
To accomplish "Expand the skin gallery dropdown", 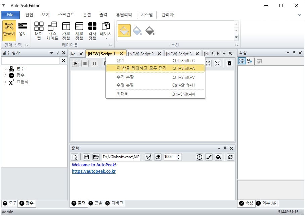I will [236, 37].
